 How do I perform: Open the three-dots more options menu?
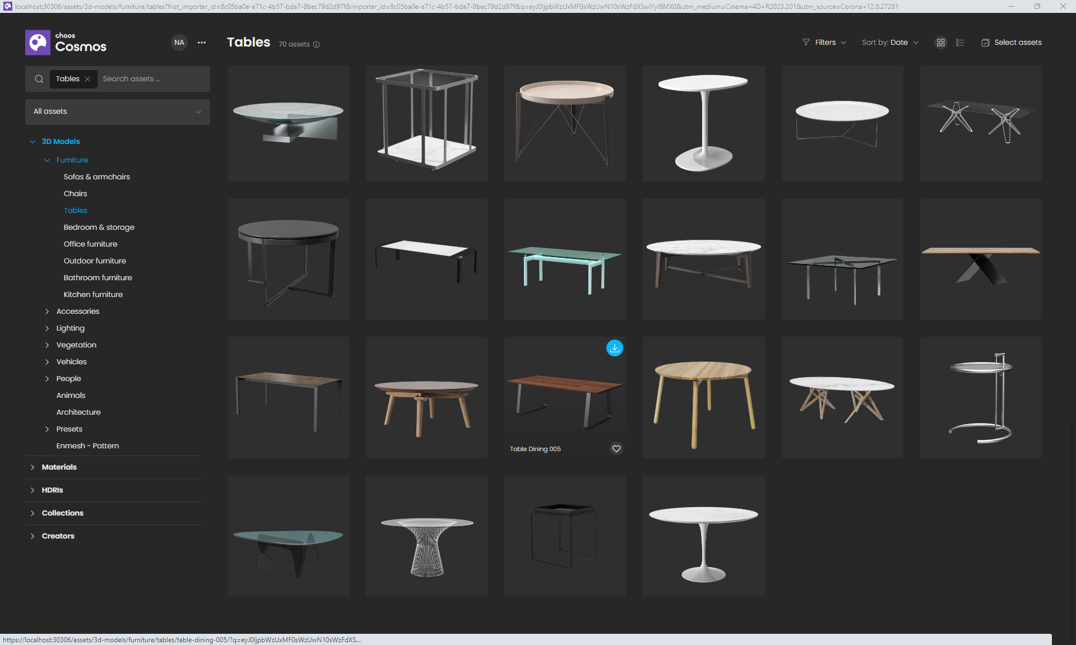pos(202,43)
